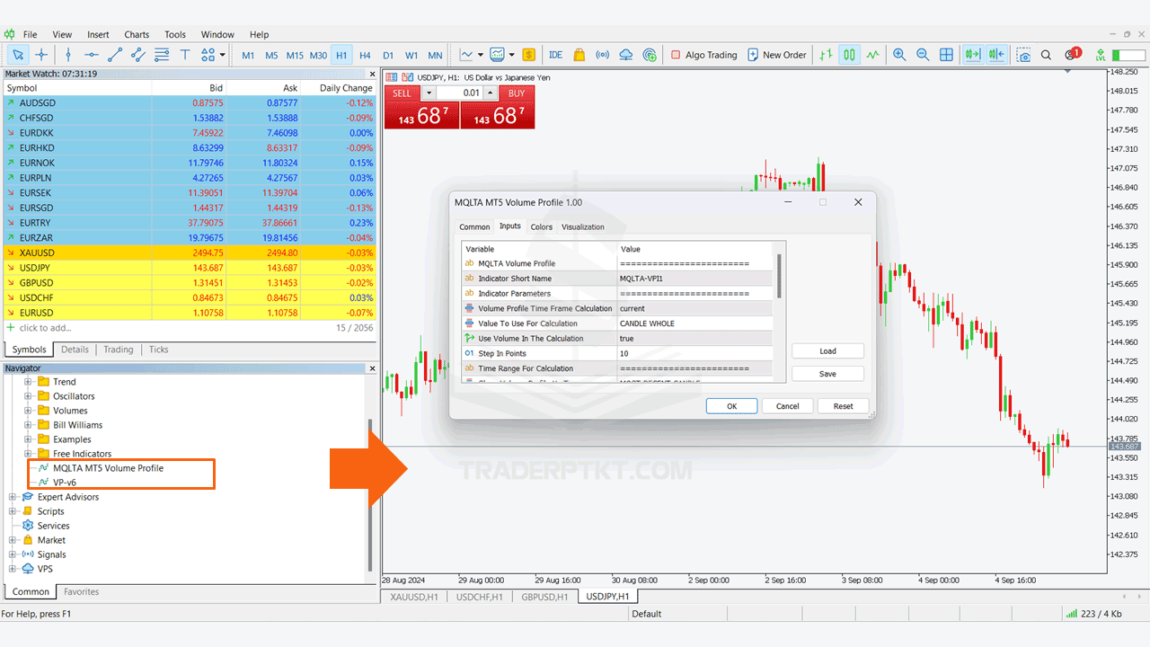The width and height of the screenshot is (1150, 647).
Task: Click Cancel in Volume Profile dialog
Action: click(787, 406)
